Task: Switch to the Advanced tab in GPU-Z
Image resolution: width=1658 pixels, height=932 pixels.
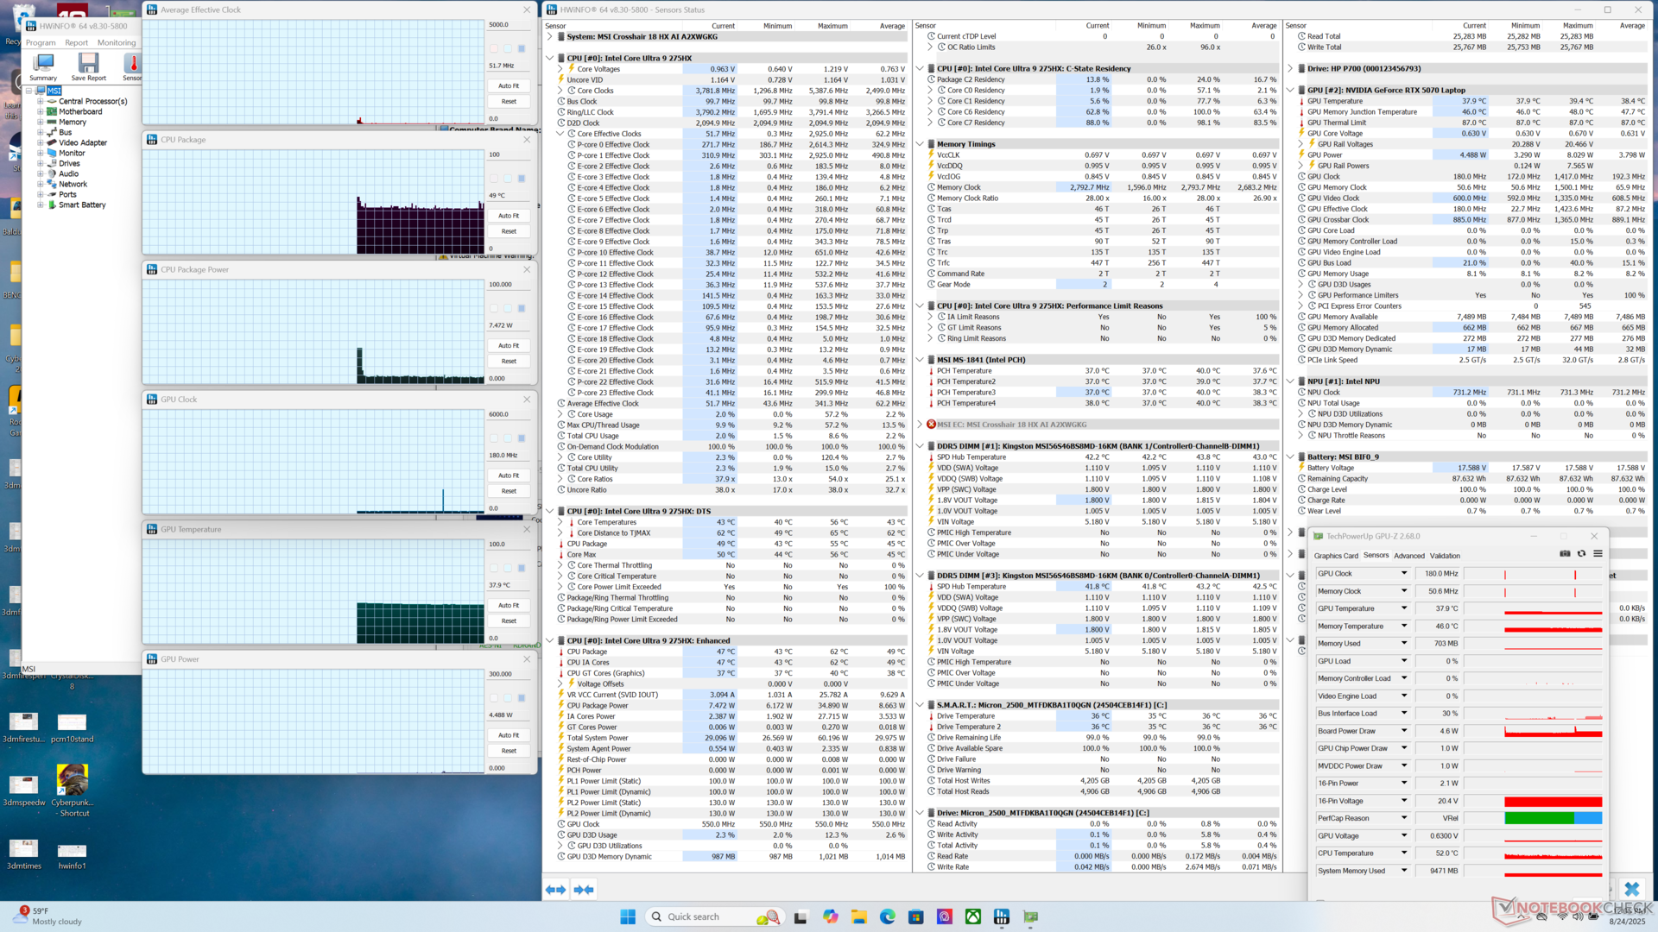Action: pos(1408,556)
